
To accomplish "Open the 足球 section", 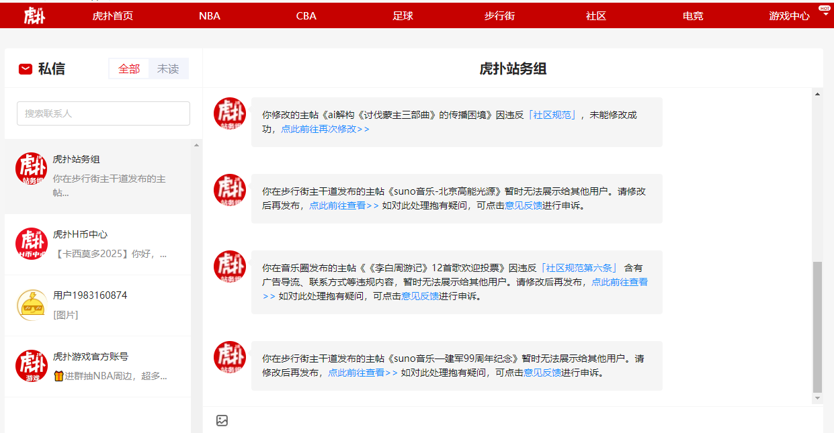I will click(x=403, y=16).
